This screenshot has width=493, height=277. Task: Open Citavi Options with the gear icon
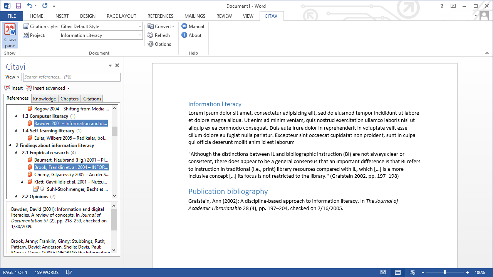click(x=151, y=44)
